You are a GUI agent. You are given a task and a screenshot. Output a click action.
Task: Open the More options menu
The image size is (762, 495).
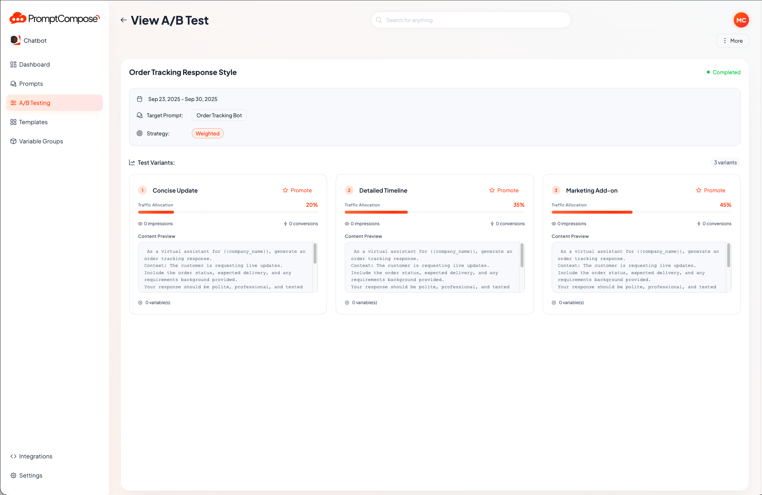pos(732,41)
